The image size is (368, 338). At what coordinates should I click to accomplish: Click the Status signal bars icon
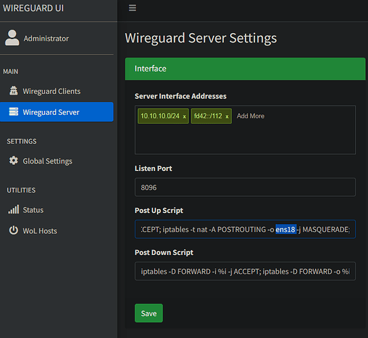14,210
